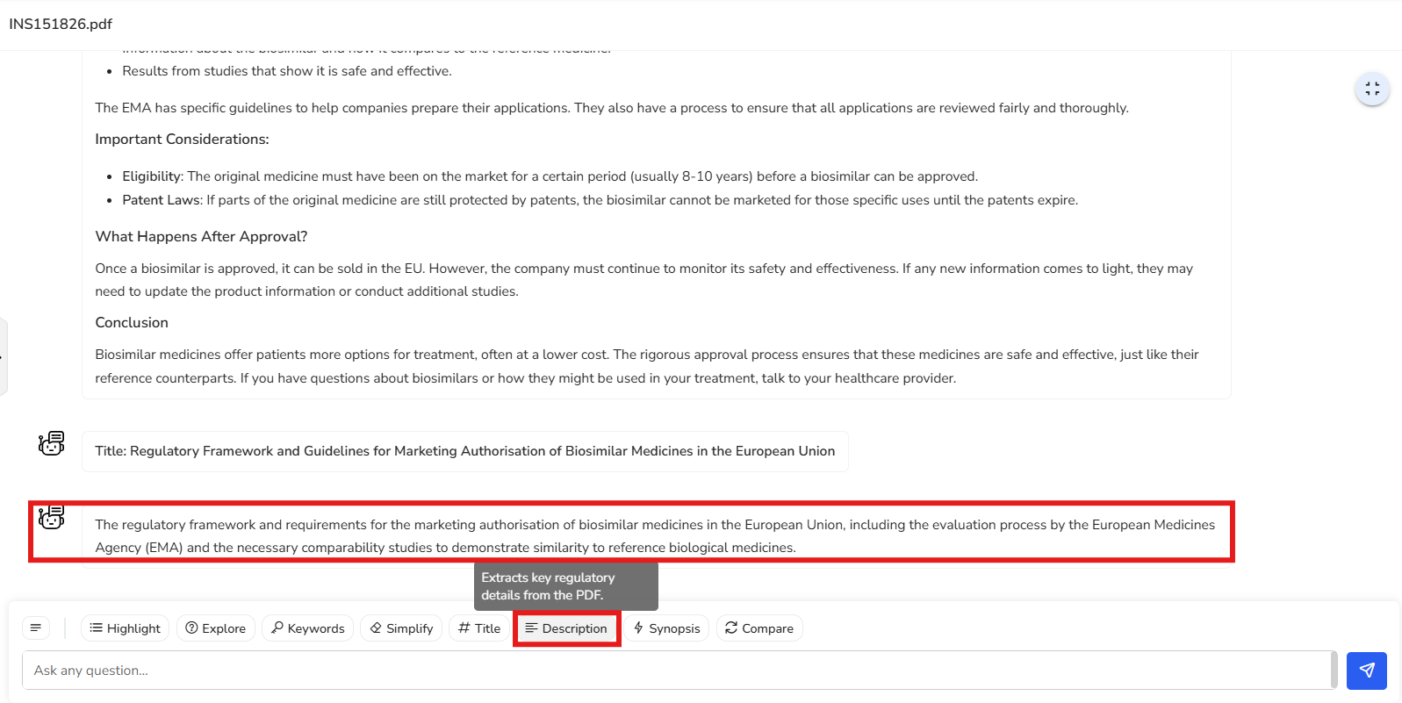Select the Explore action
The image size is (1402, 703).
coord(216,628)
